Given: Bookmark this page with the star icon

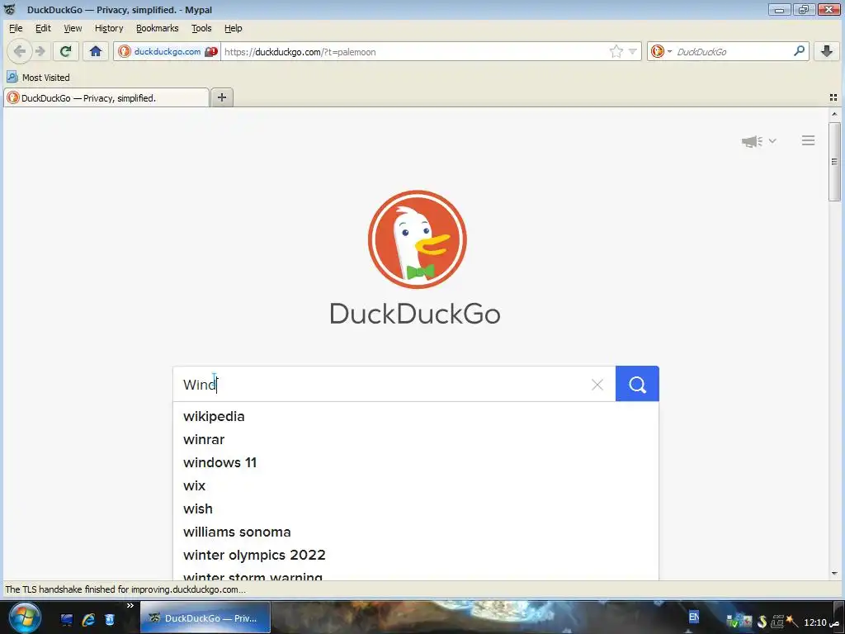Looking at the screenshot, I should 616,51.
